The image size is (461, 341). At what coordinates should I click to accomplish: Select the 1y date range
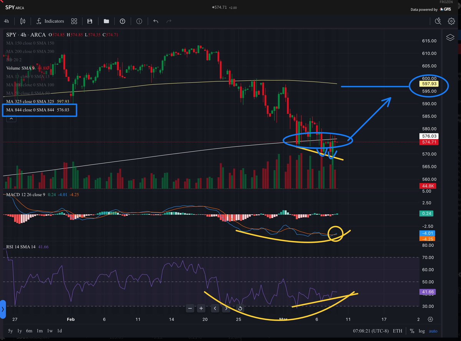click(x=20, y=331)
